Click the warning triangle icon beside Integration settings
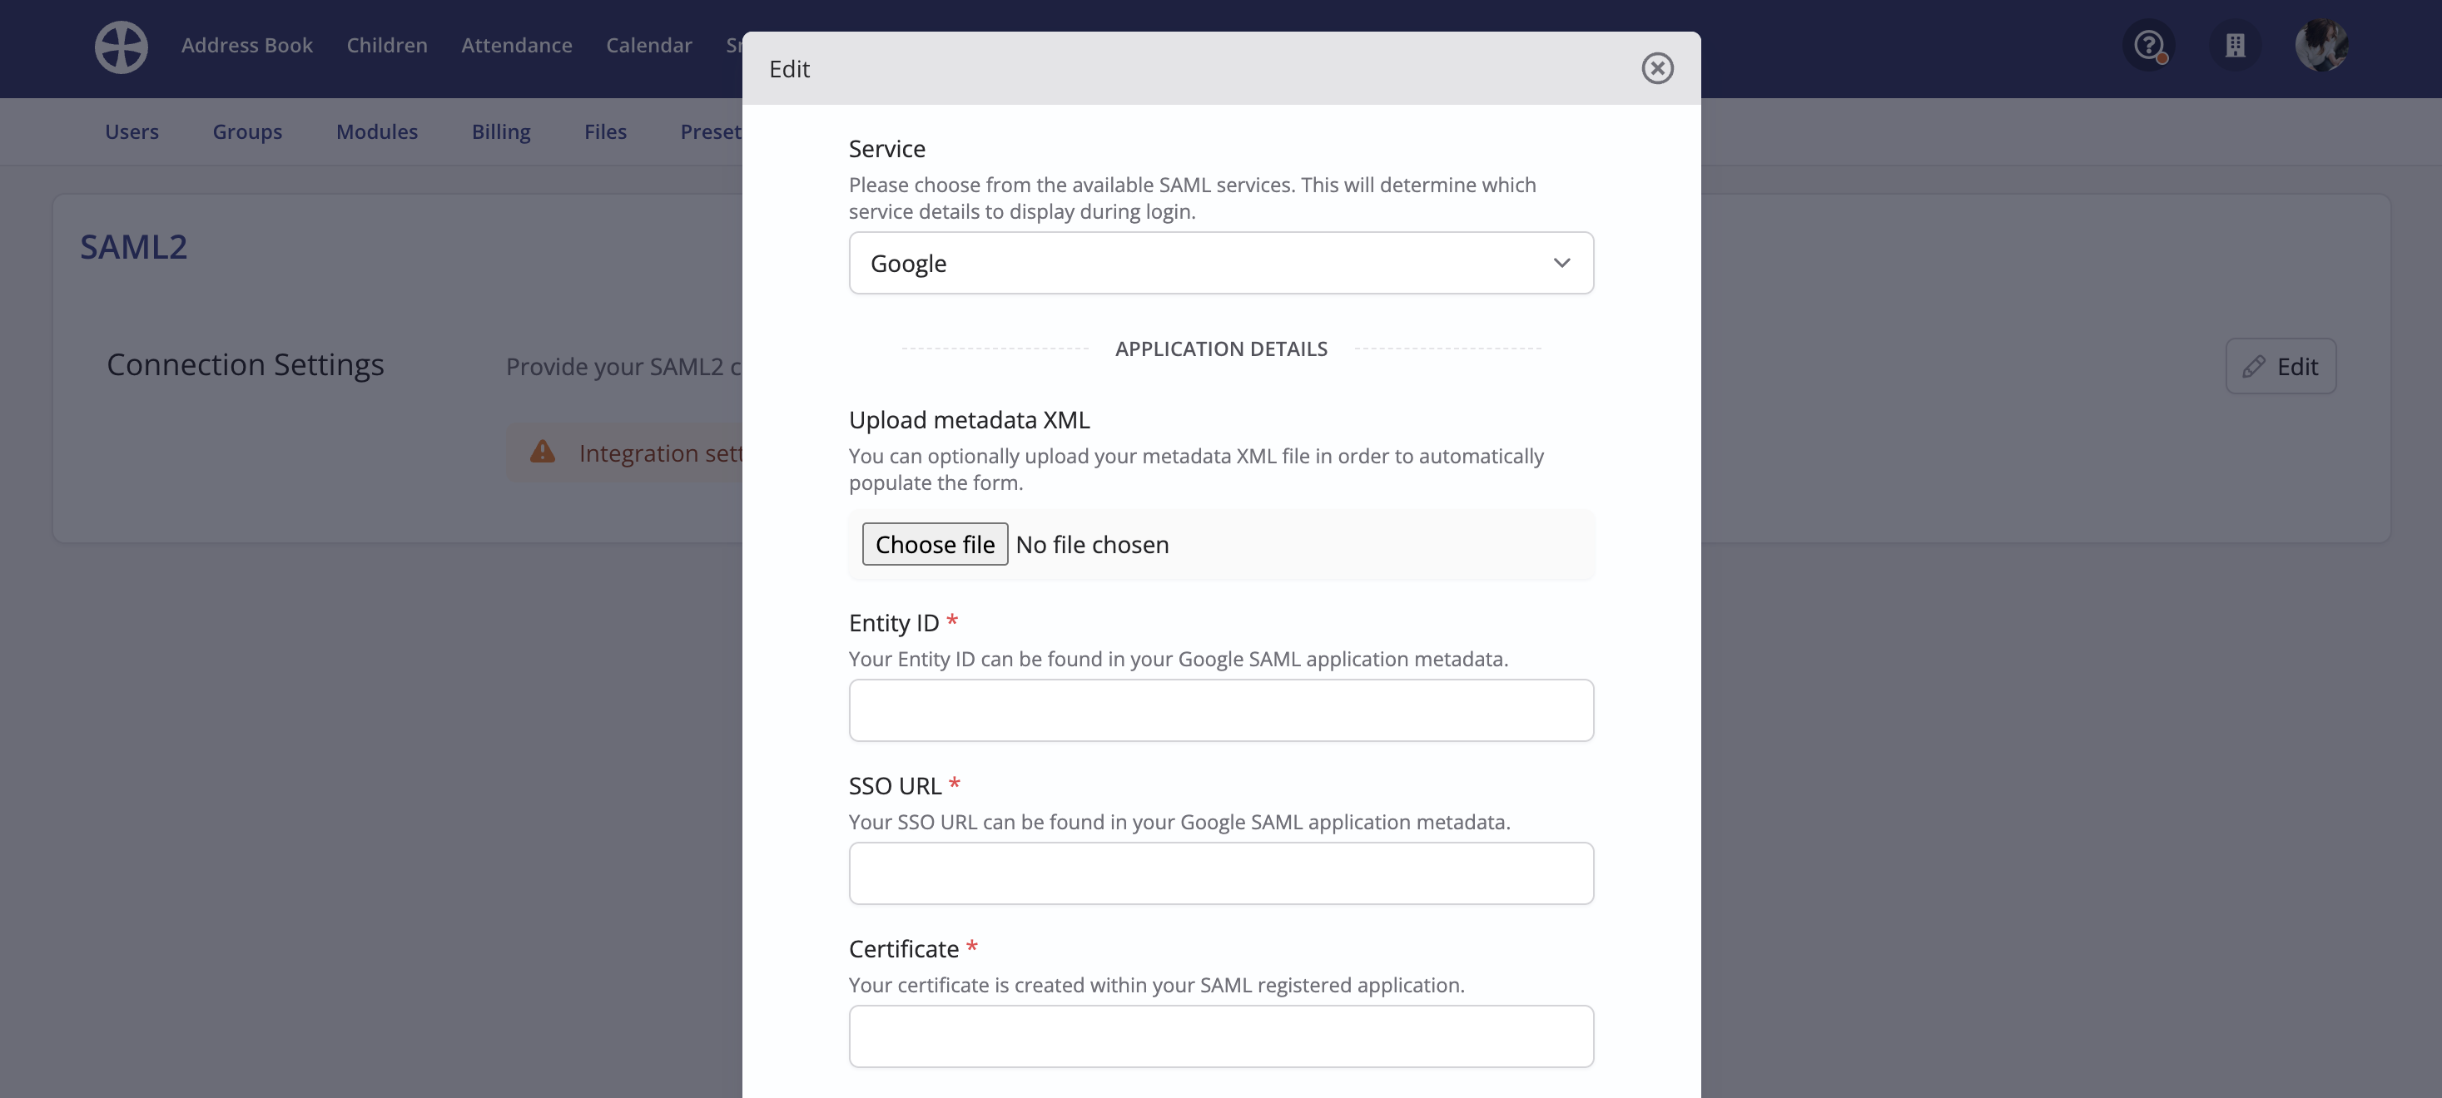 pyautogui.click(x=542, y=452)
